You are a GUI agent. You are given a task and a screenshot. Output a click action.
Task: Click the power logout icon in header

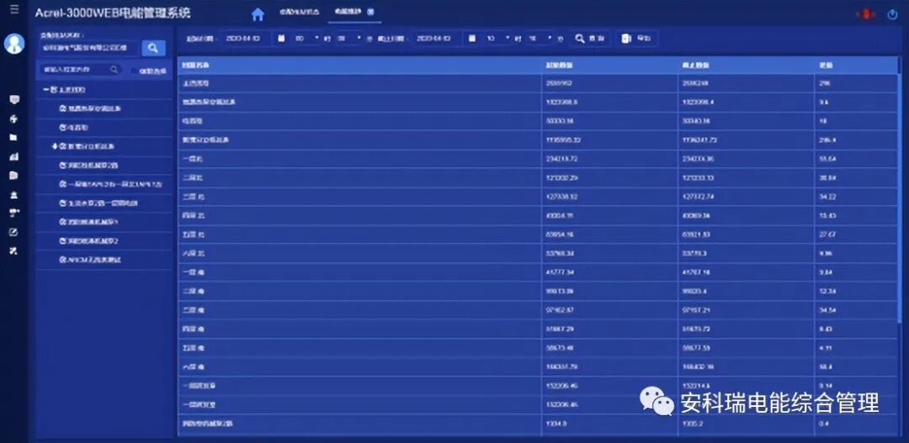pos(893,14)
